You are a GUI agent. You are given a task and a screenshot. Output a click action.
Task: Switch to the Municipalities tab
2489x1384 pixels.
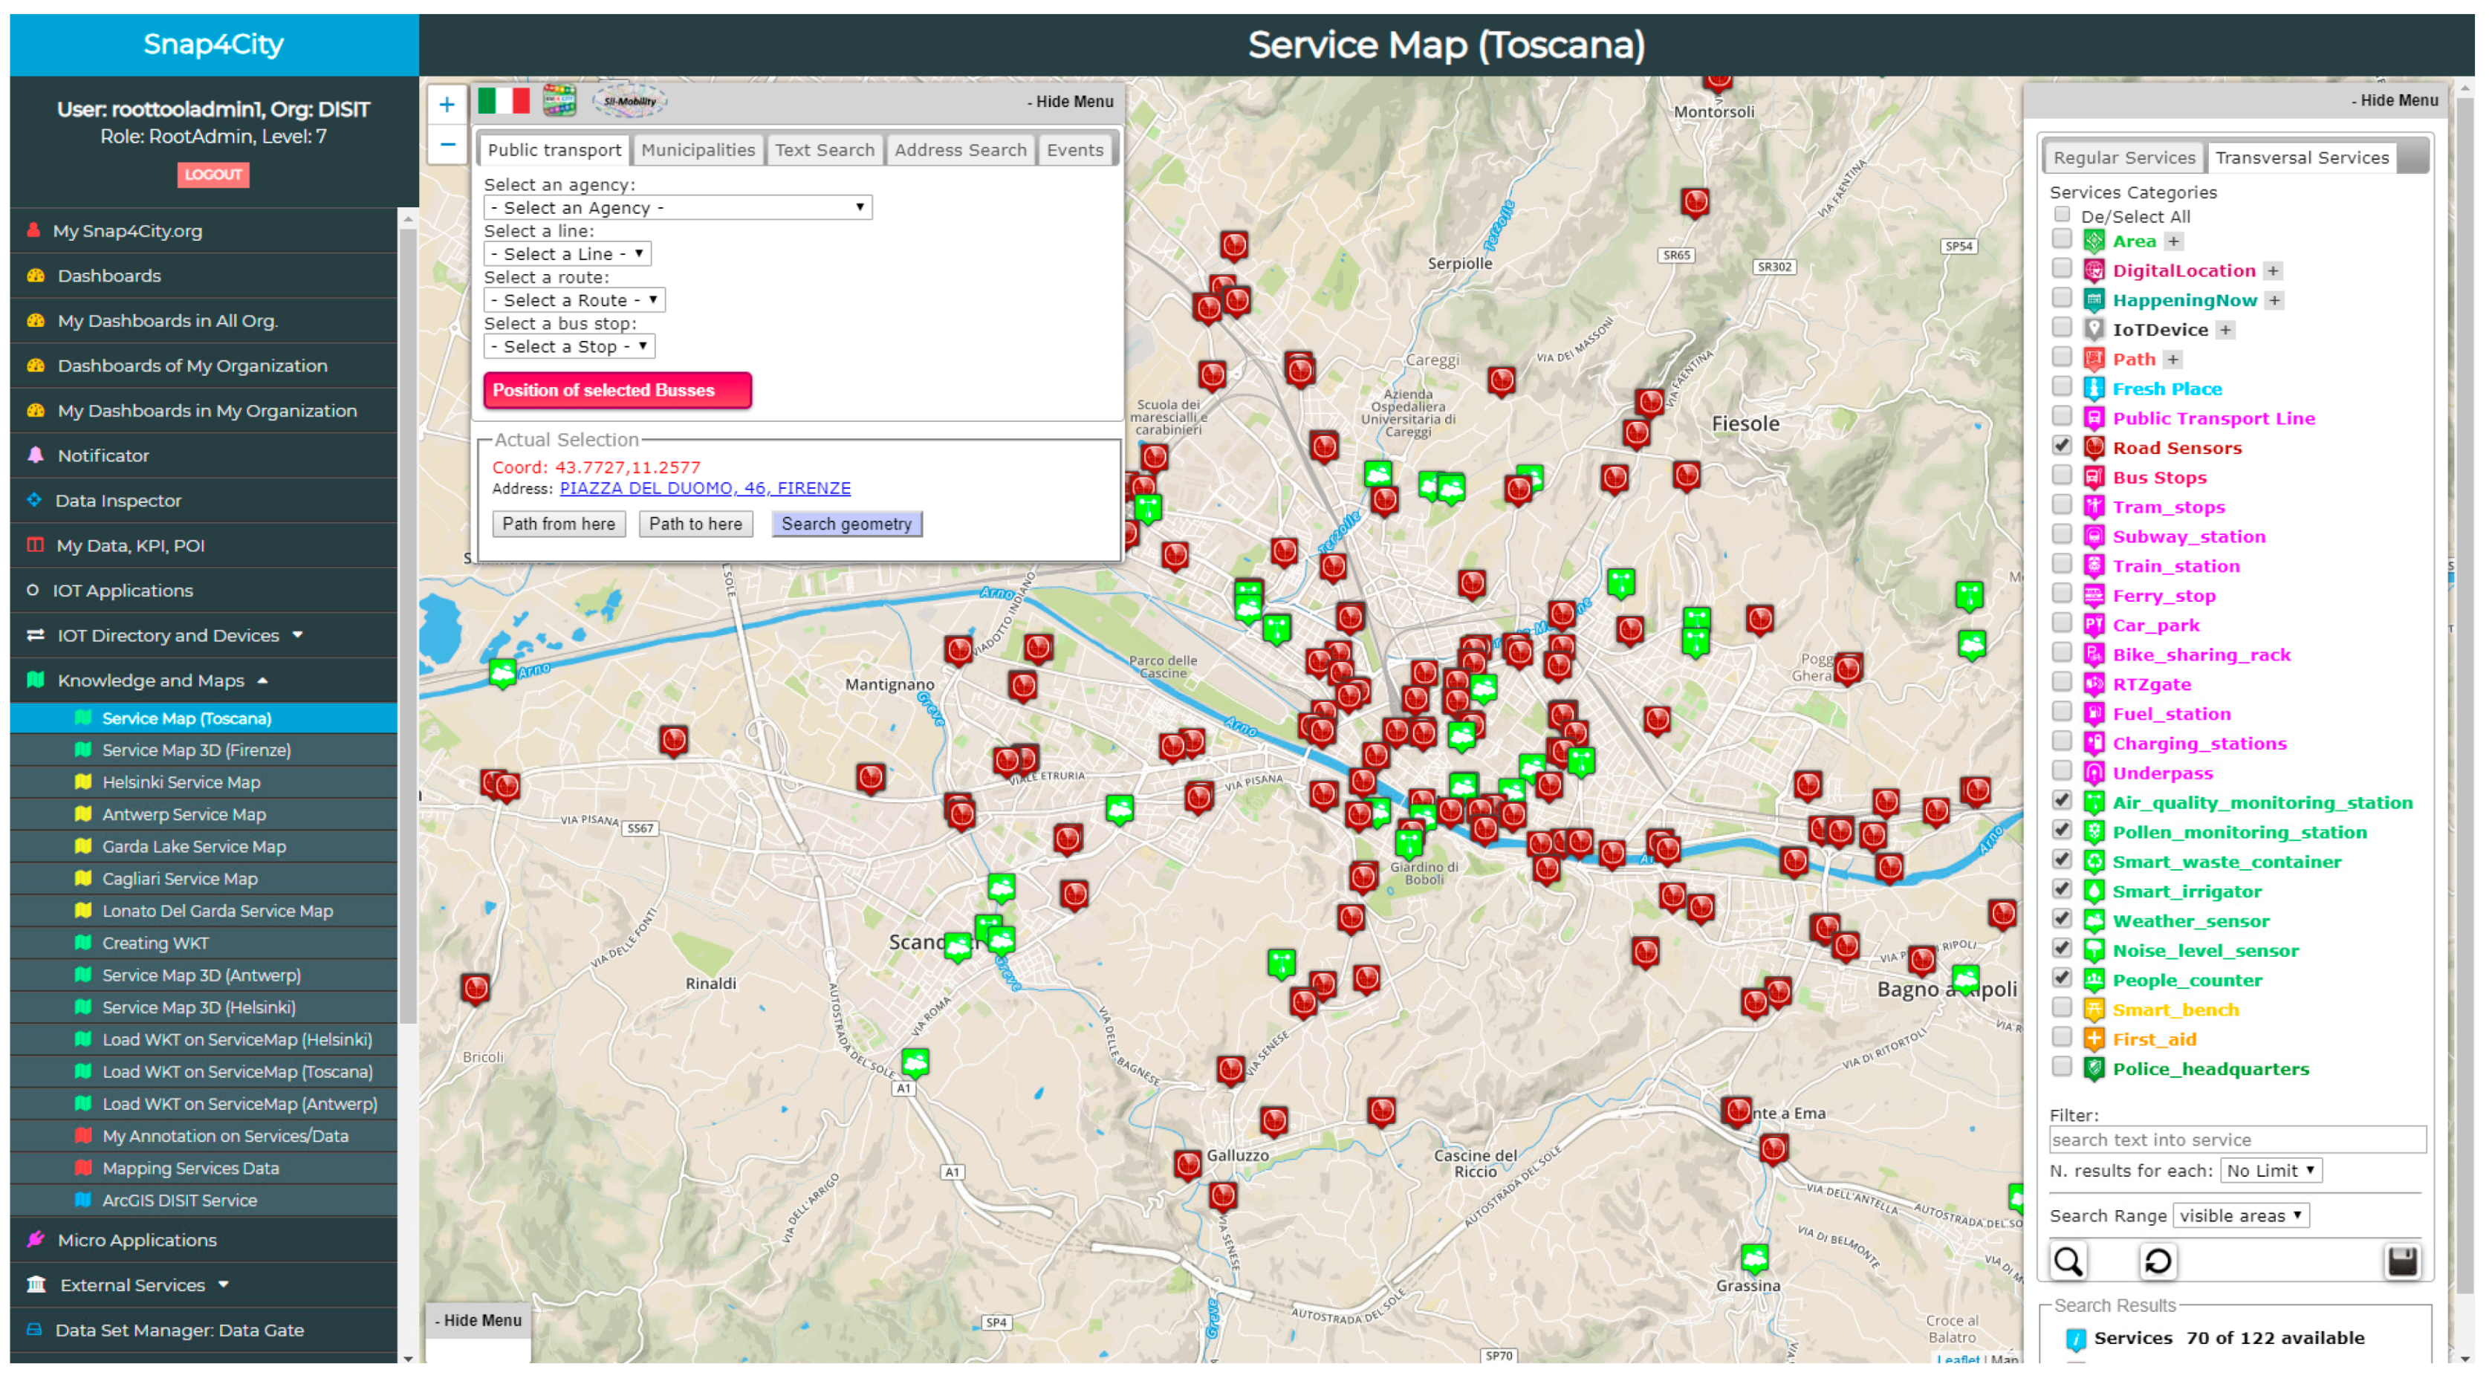[x=698, y=150]
